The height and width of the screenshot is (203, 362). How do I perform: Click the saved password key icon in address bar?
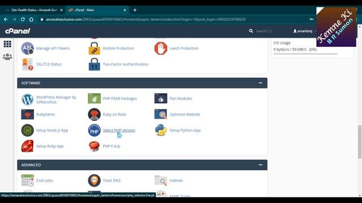click(x=312, y=19)
